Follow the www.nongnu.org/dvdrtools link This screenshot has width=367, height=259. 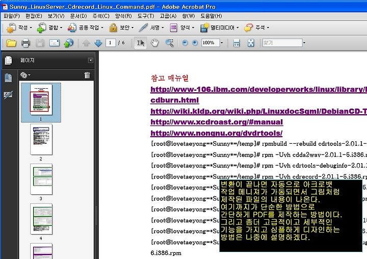coord(217,133)
